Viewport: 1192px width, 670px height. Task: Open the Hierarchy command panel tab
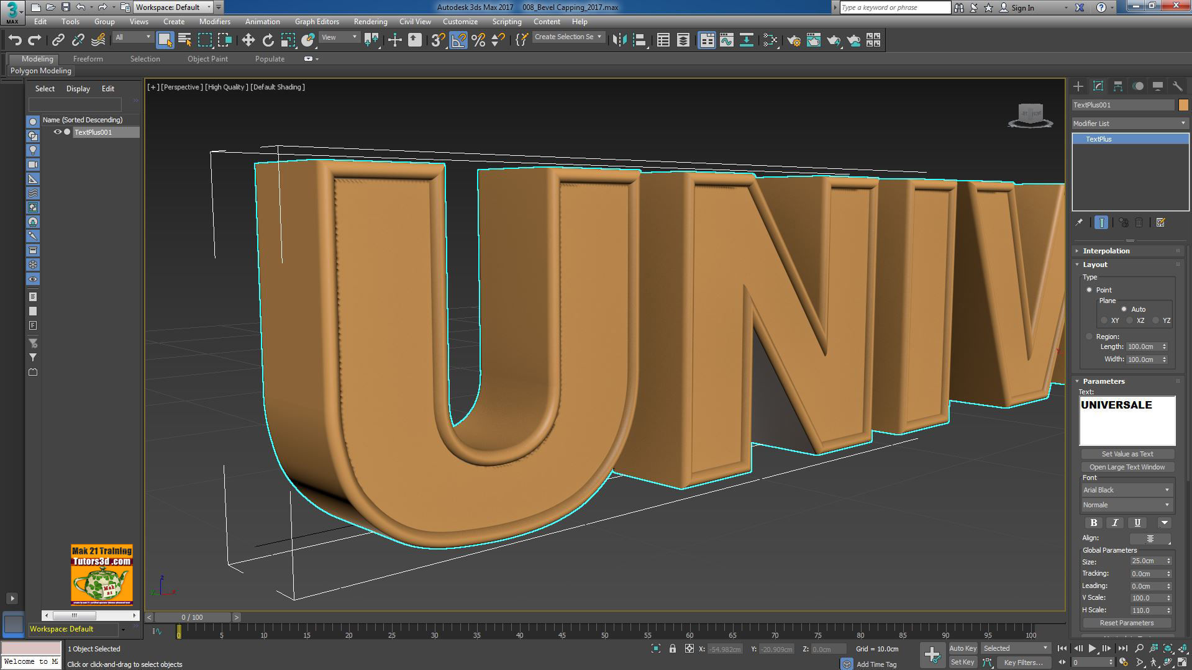click(1118, 86)
